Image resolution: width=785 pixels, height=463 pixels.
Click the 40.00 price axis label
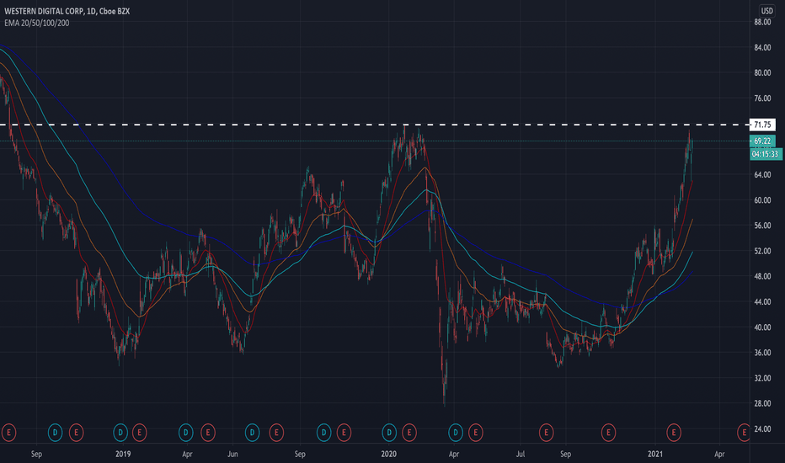point(762,327)
